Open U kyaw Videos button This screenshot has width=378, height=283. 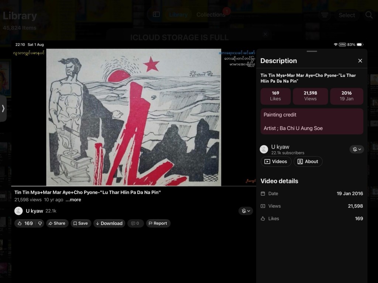[276, 162]
